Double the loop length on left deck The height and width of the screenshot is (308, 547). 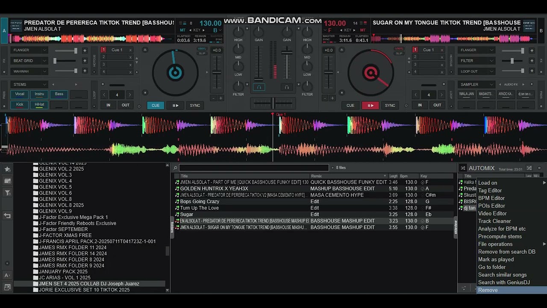click(129, 95)
